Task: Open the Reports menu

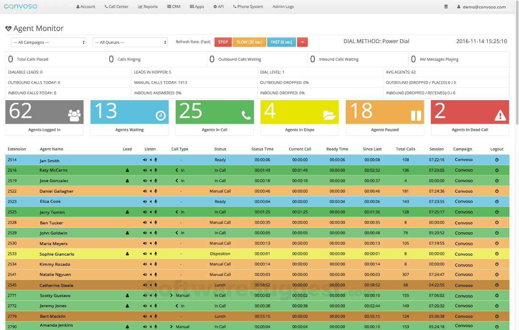Action: coord(148,6)
